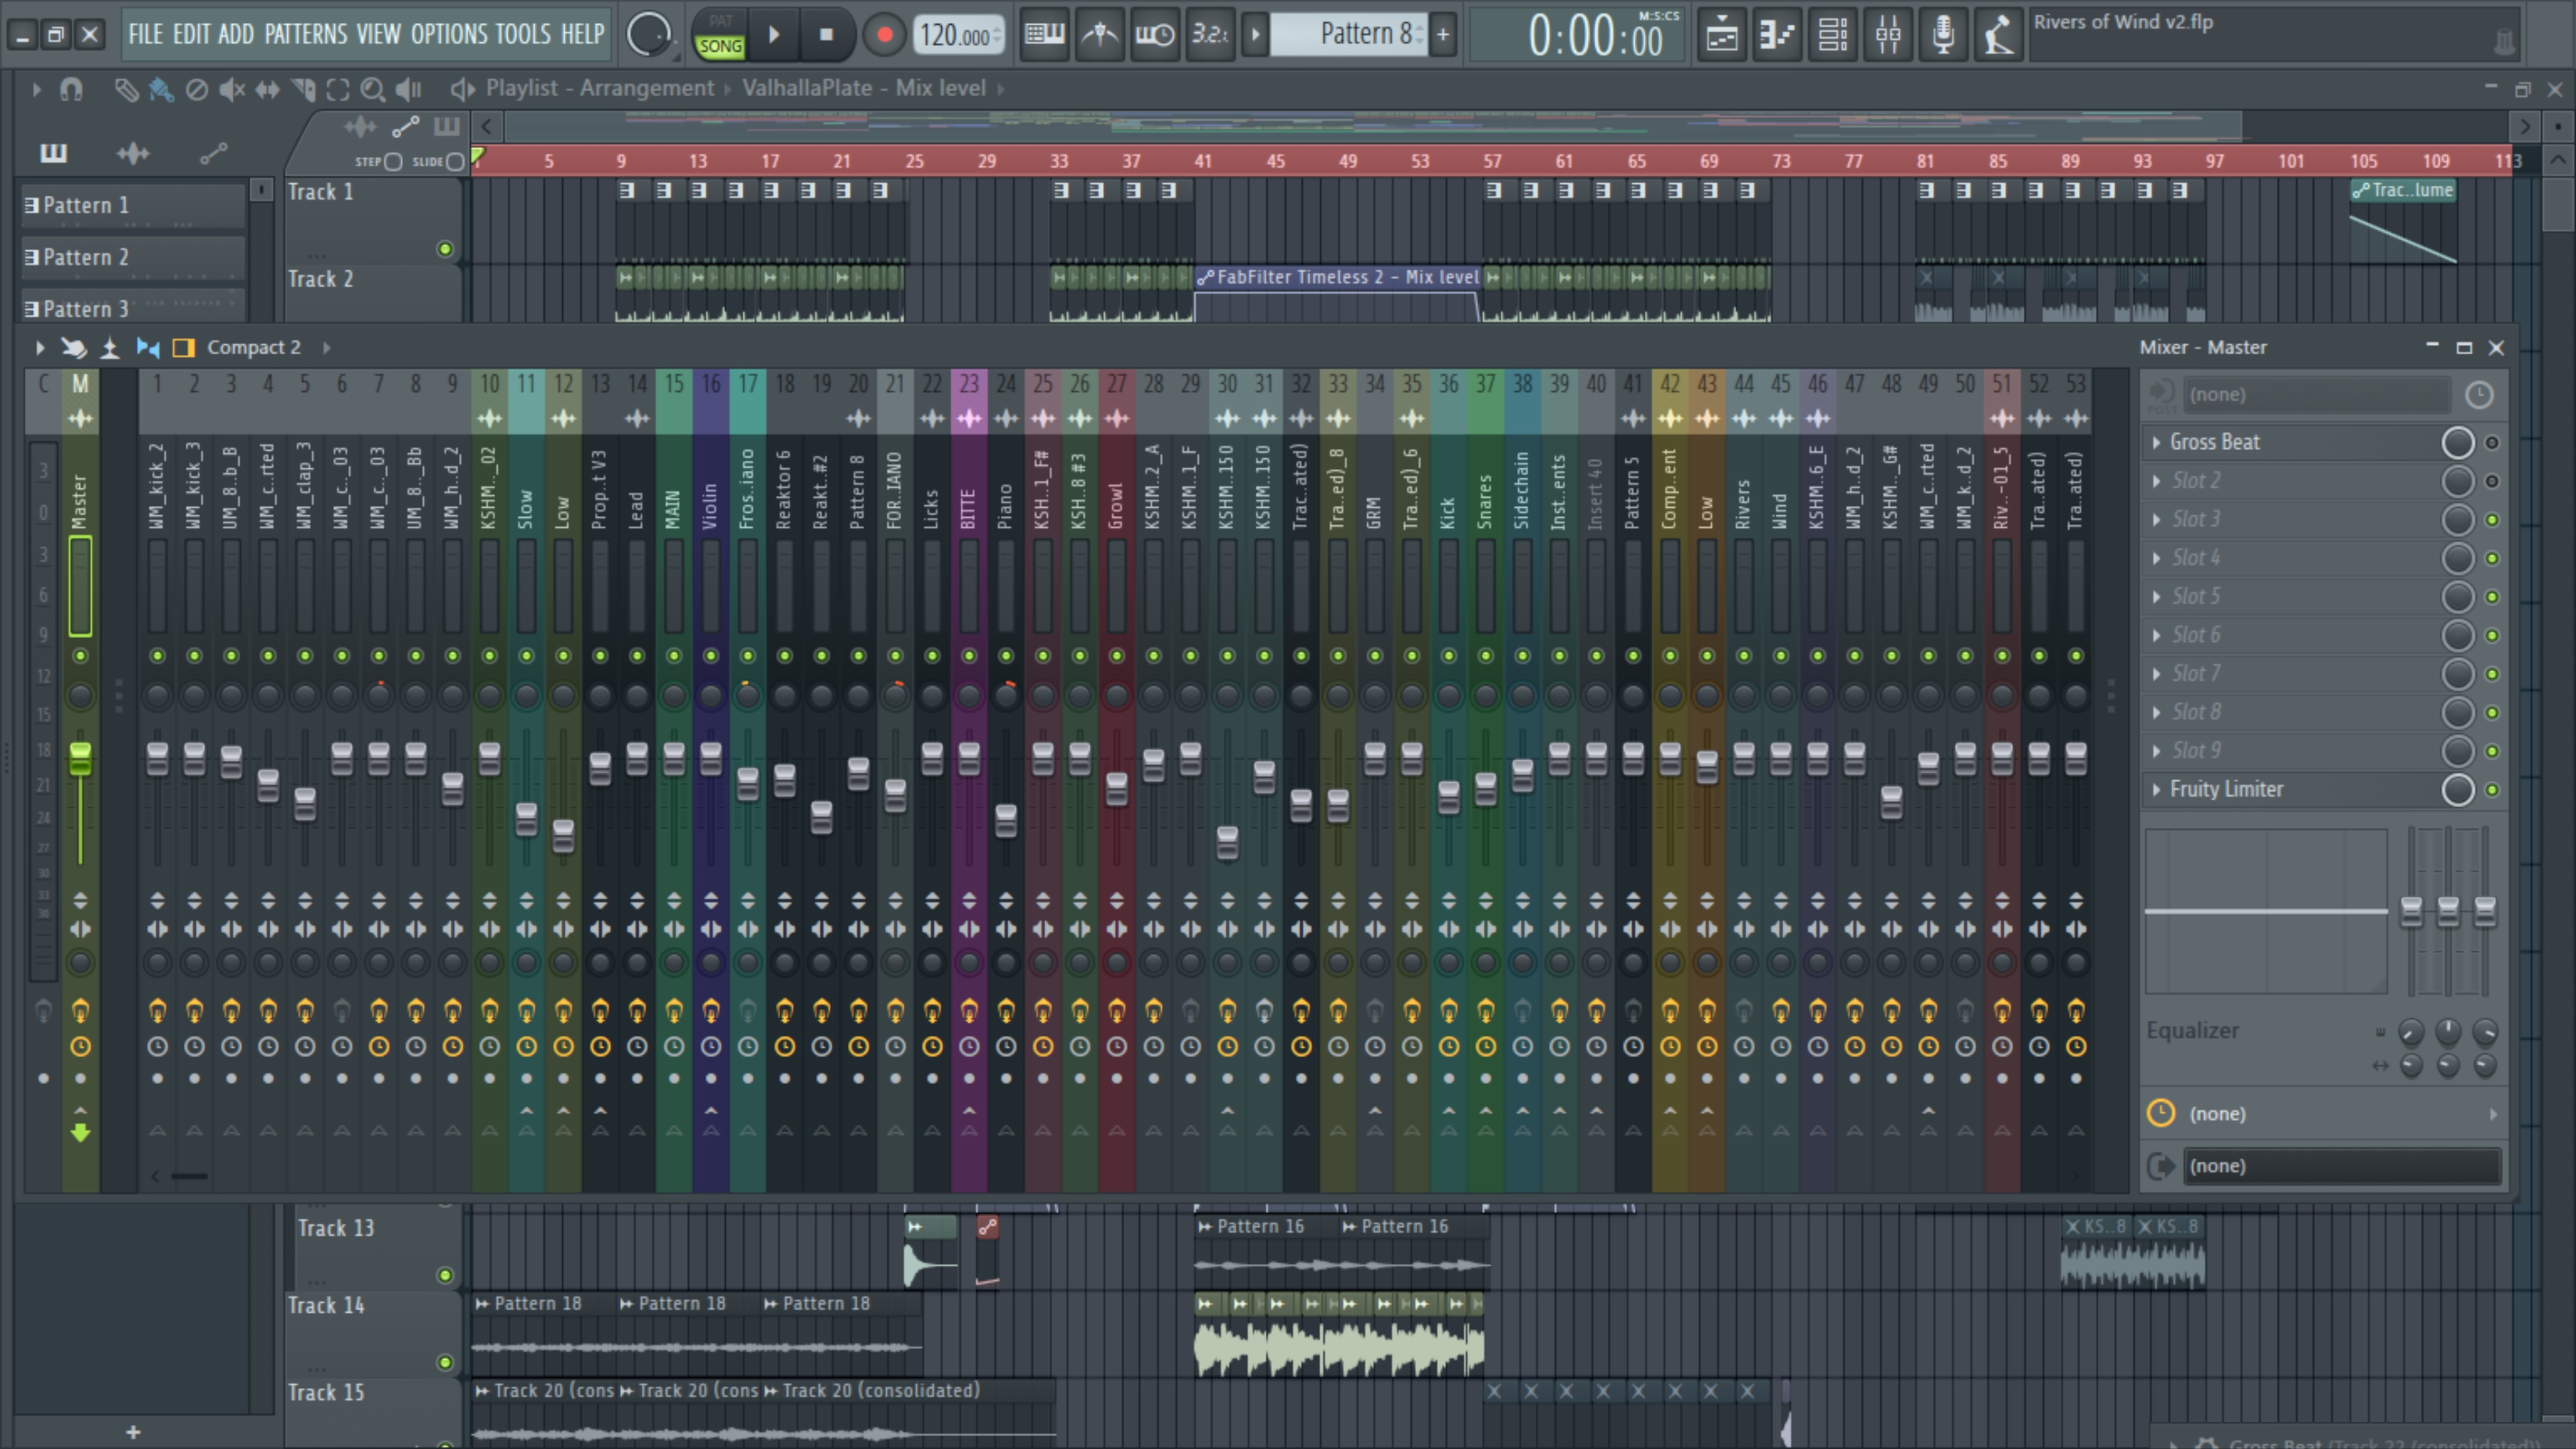Select the playlist Paint brush tool

point(160,89)
